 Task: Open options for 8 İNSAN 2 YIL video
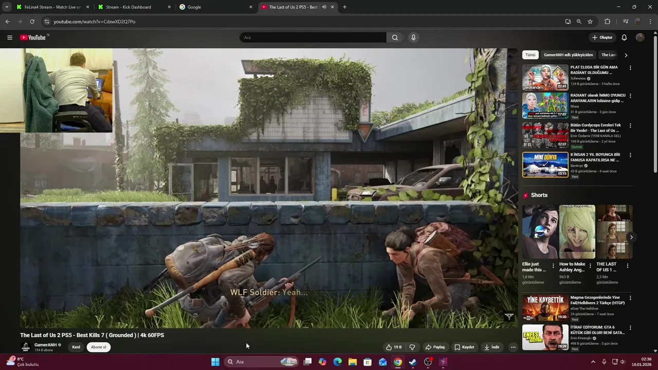pos(630,155)
